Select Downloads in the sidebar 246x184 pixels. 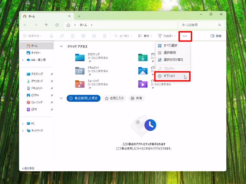(x=36, y=81)
